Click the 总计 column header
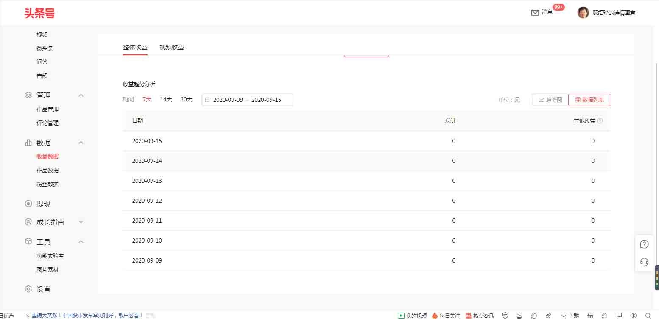 tap(451, 120)
